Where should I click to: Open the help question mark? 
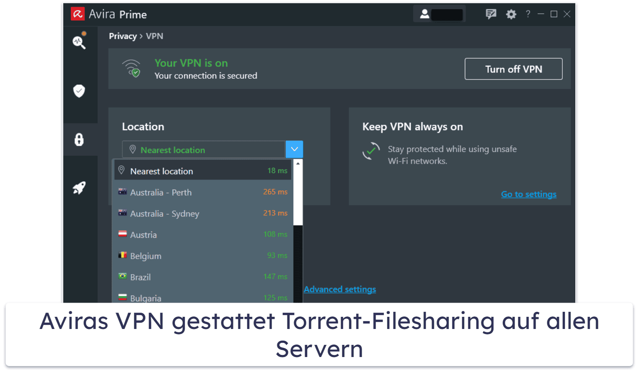528,14
